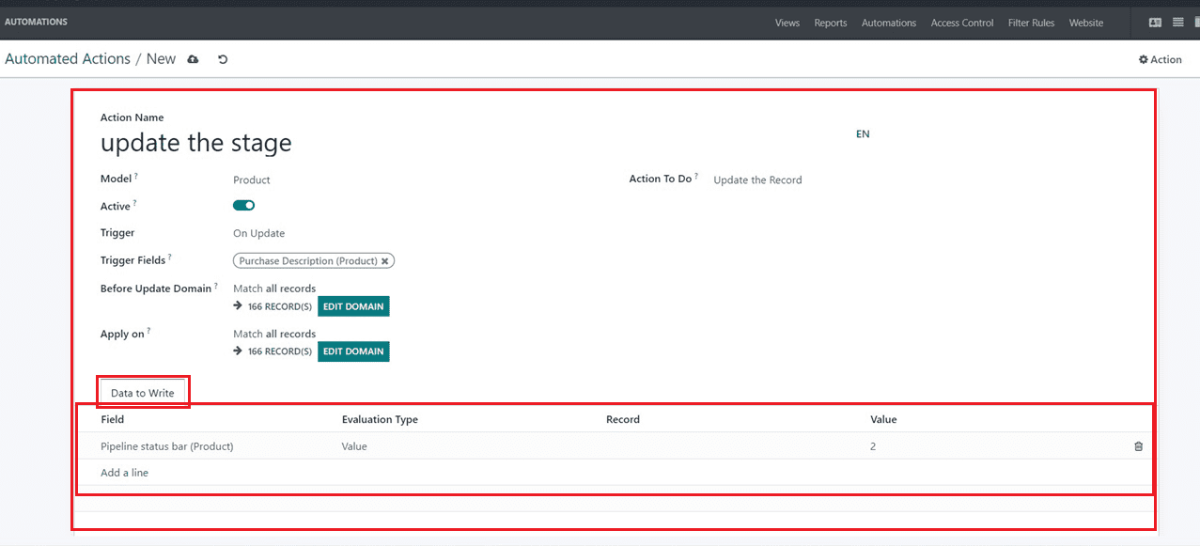The width and height of the screenshot is (1200, 546).
Task: Switch to kanban view icon
Action: tap(1155, 23)
